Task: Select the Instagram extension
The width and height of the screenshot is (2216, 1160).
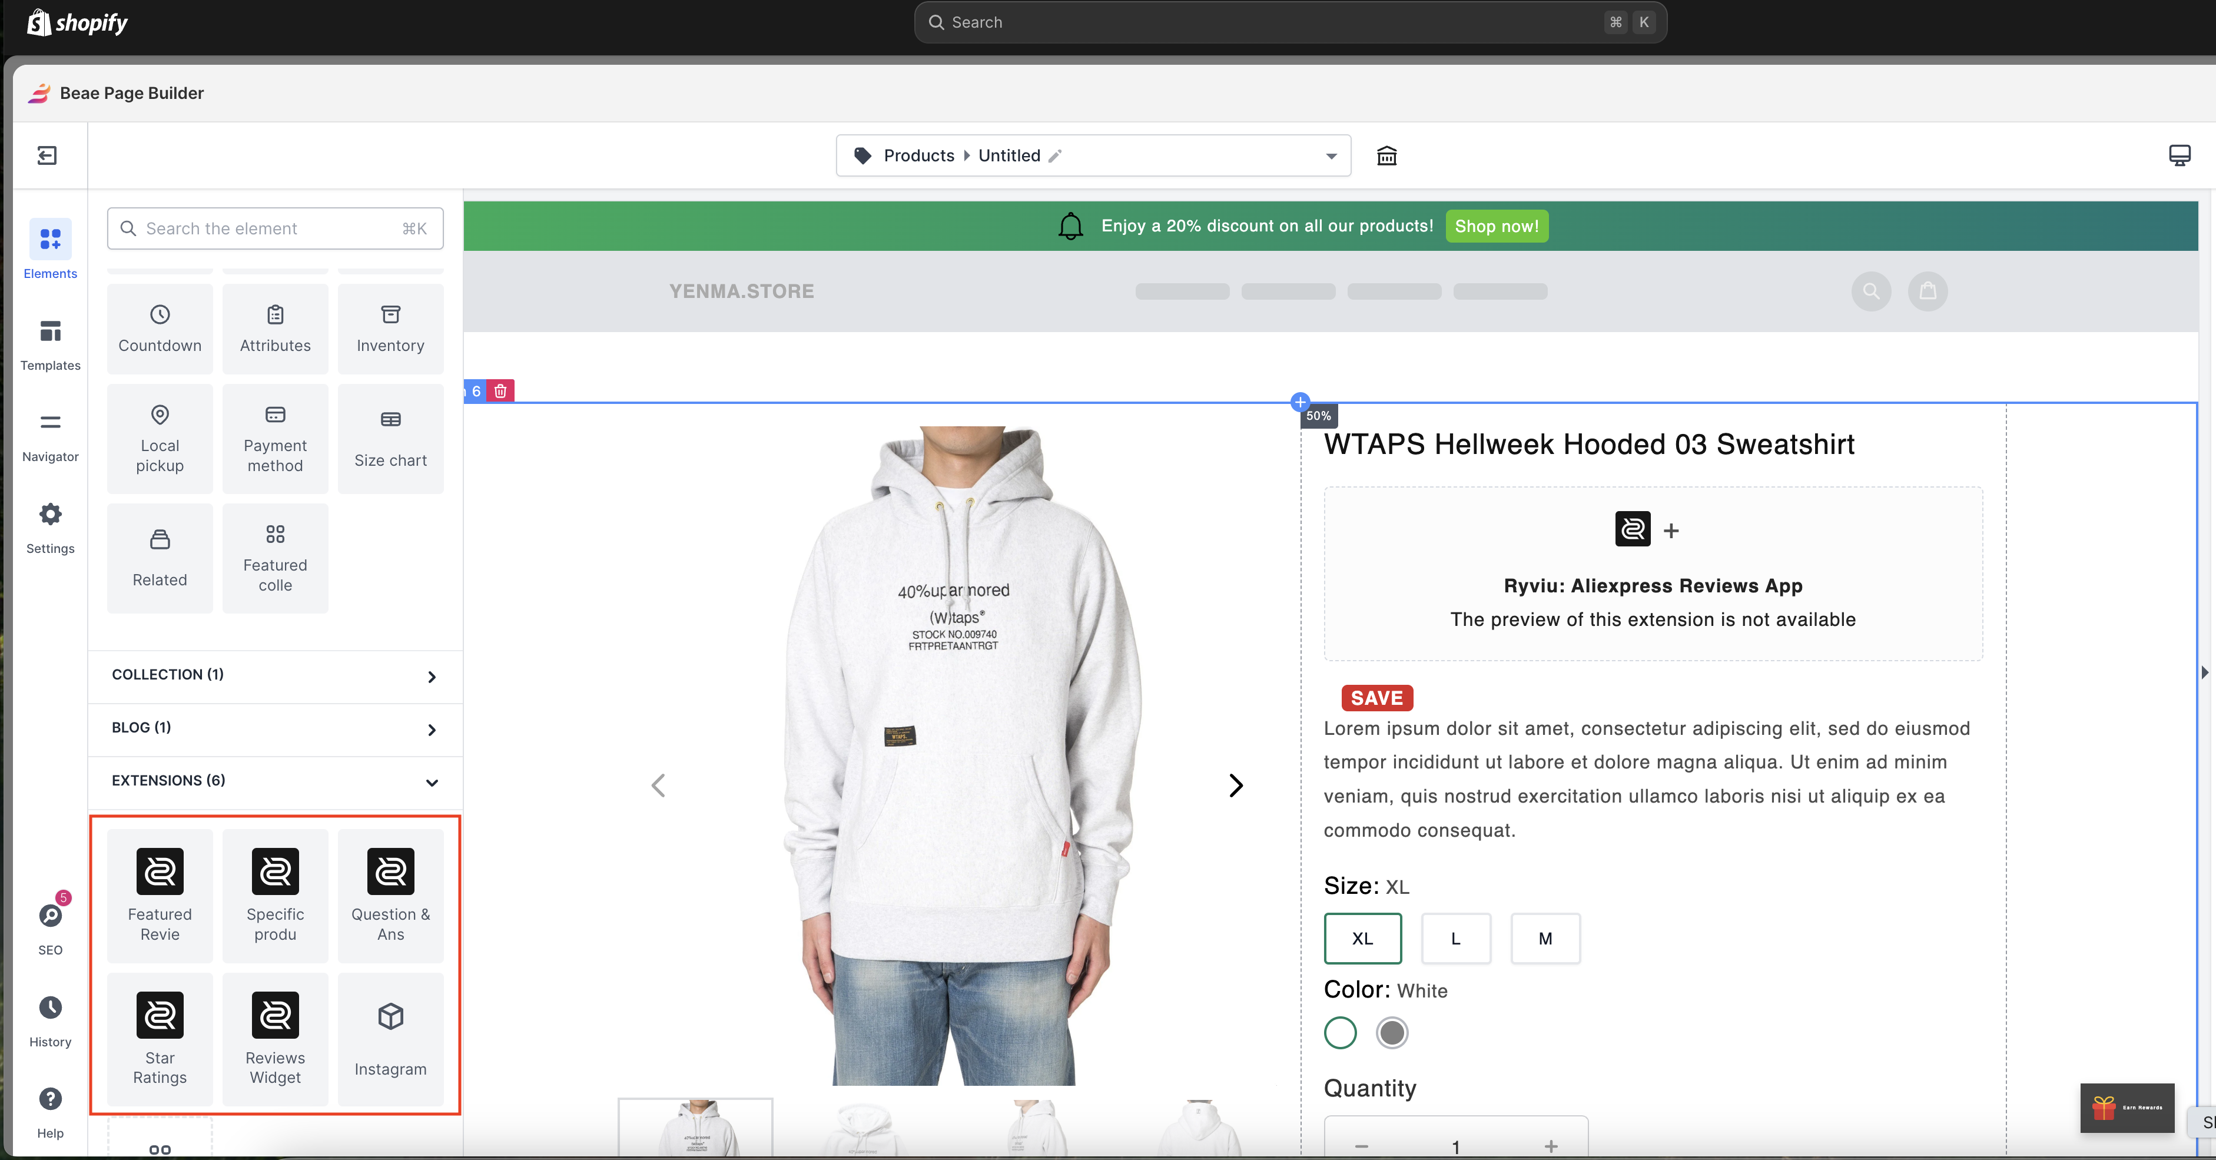Action: coord(390,1039)
